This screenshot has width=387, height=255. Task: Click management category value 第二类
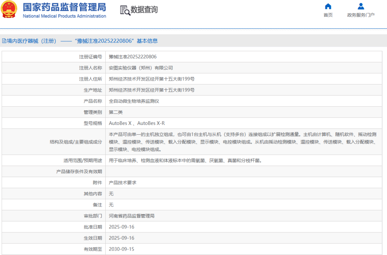[x=116, y=112]
